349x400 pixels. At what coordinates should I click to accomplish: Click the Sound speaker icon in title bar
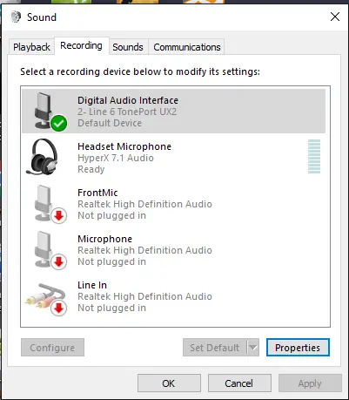16,17
